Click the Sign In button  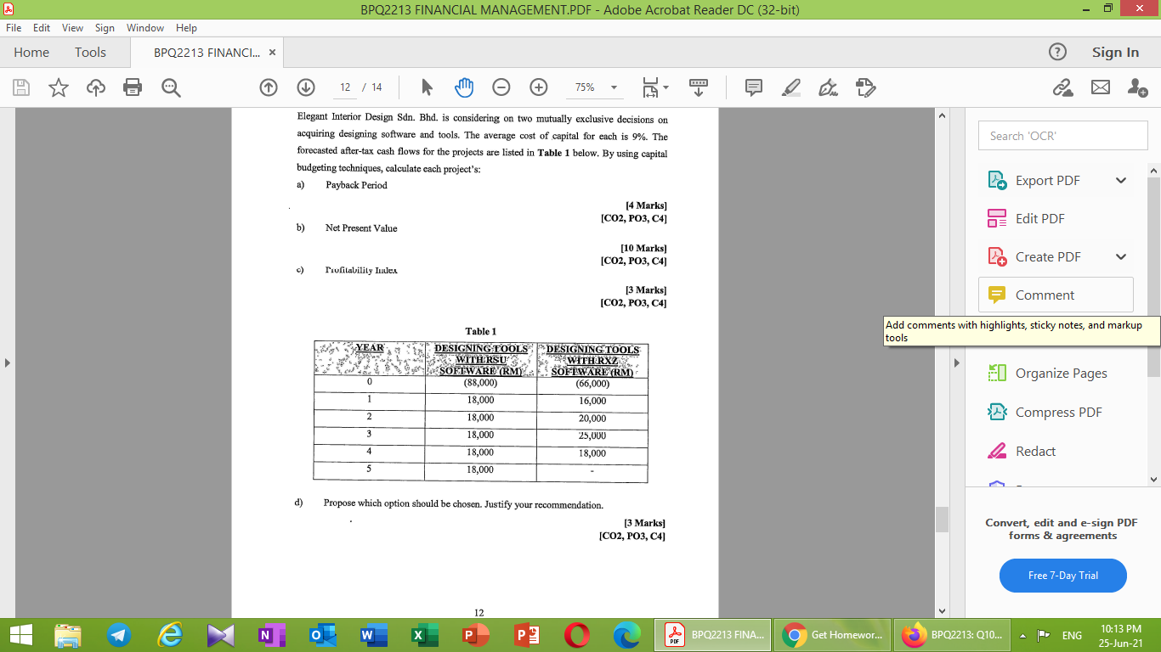point(1114,52)
